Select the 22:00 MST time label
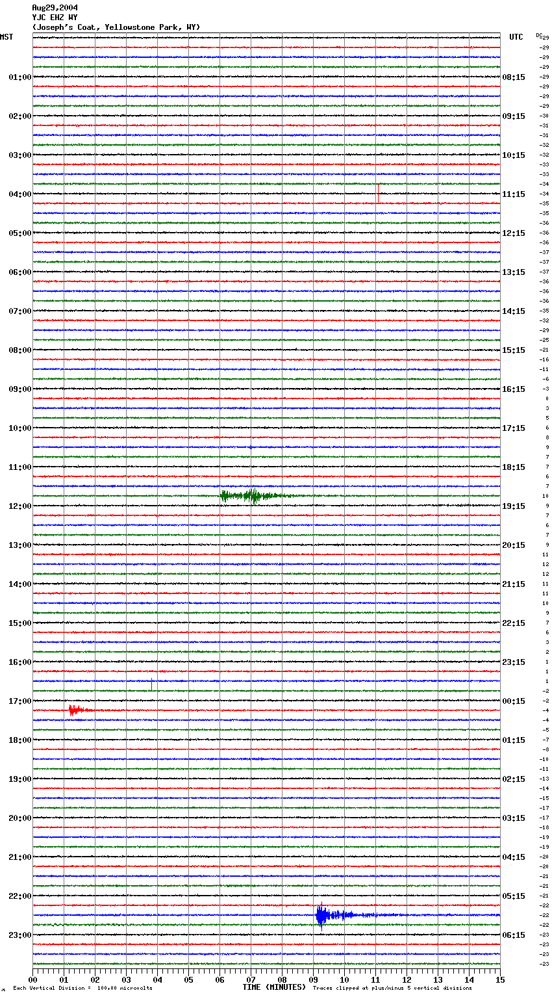 [20, 896]
